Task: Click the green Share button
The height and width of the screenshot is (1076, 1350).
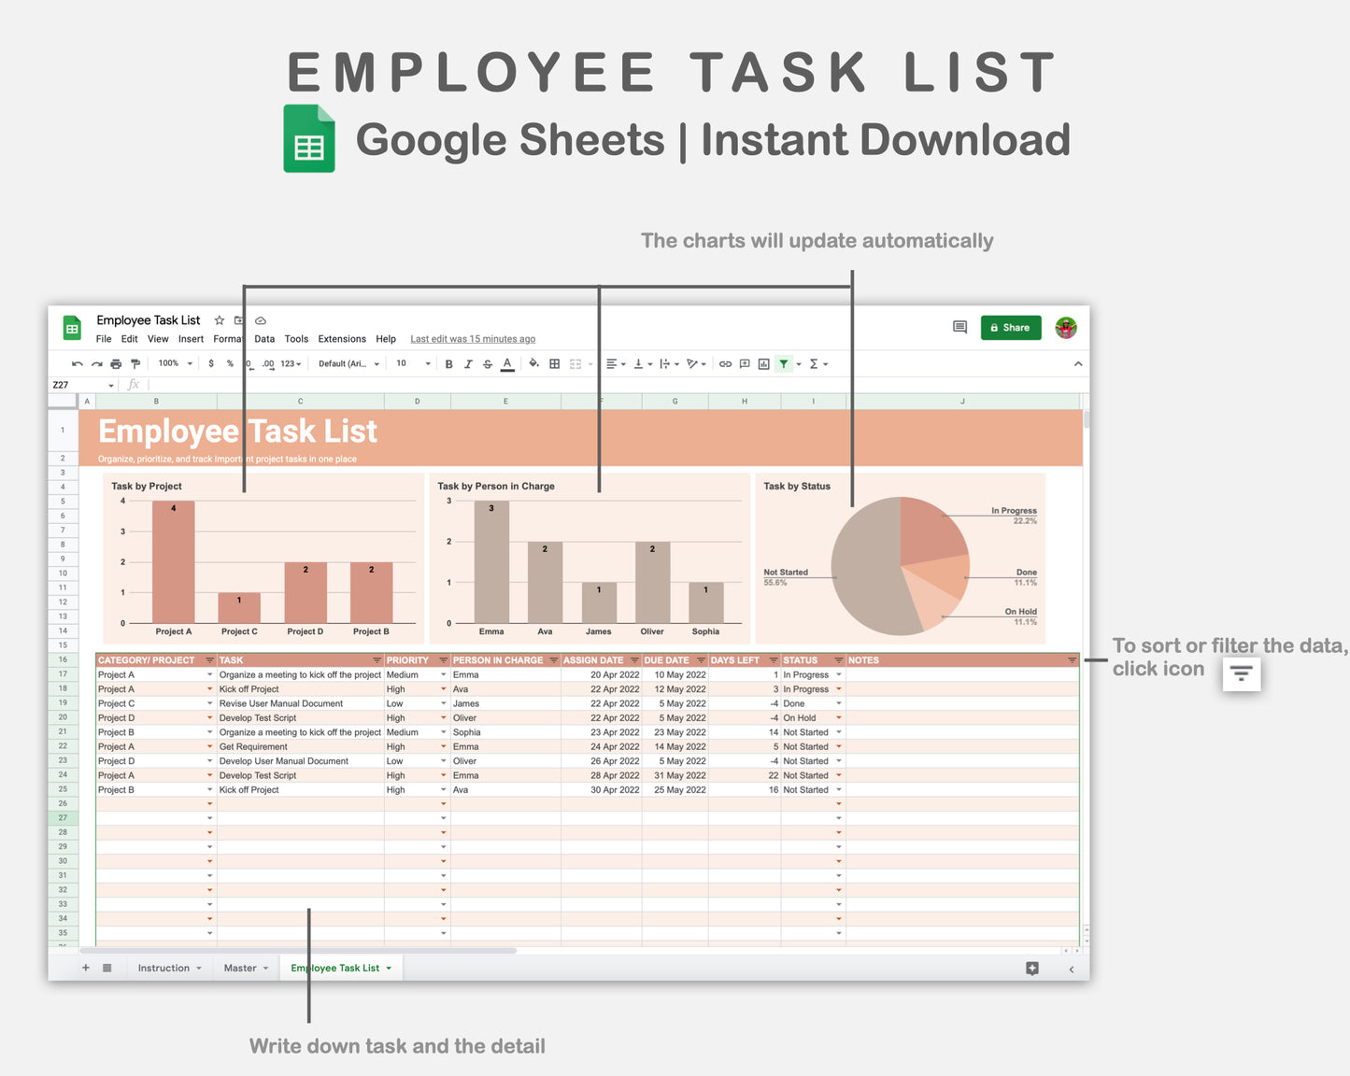Action: [x=1010, y=328]
